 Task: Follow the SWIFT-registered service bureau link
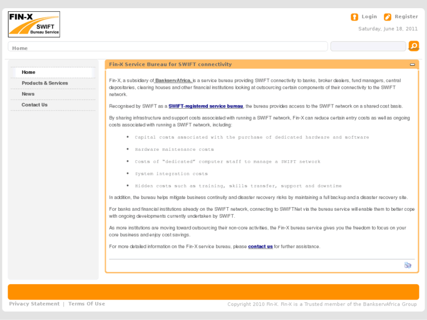(206, 106)
